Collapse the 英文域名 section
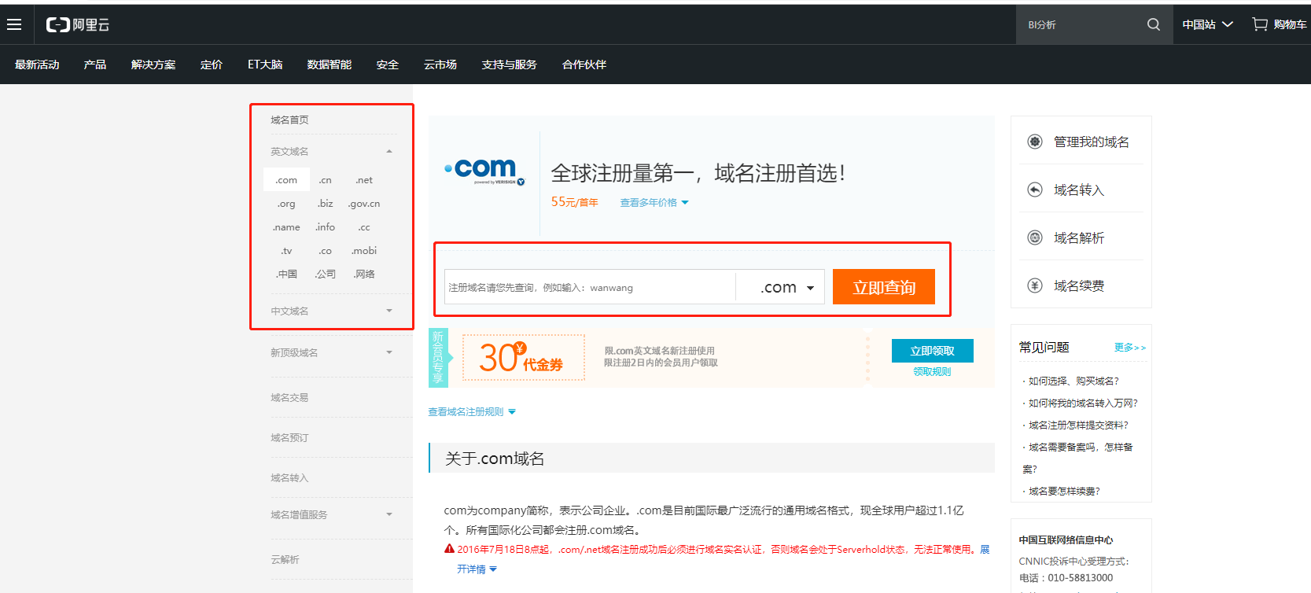 point(389,151)
